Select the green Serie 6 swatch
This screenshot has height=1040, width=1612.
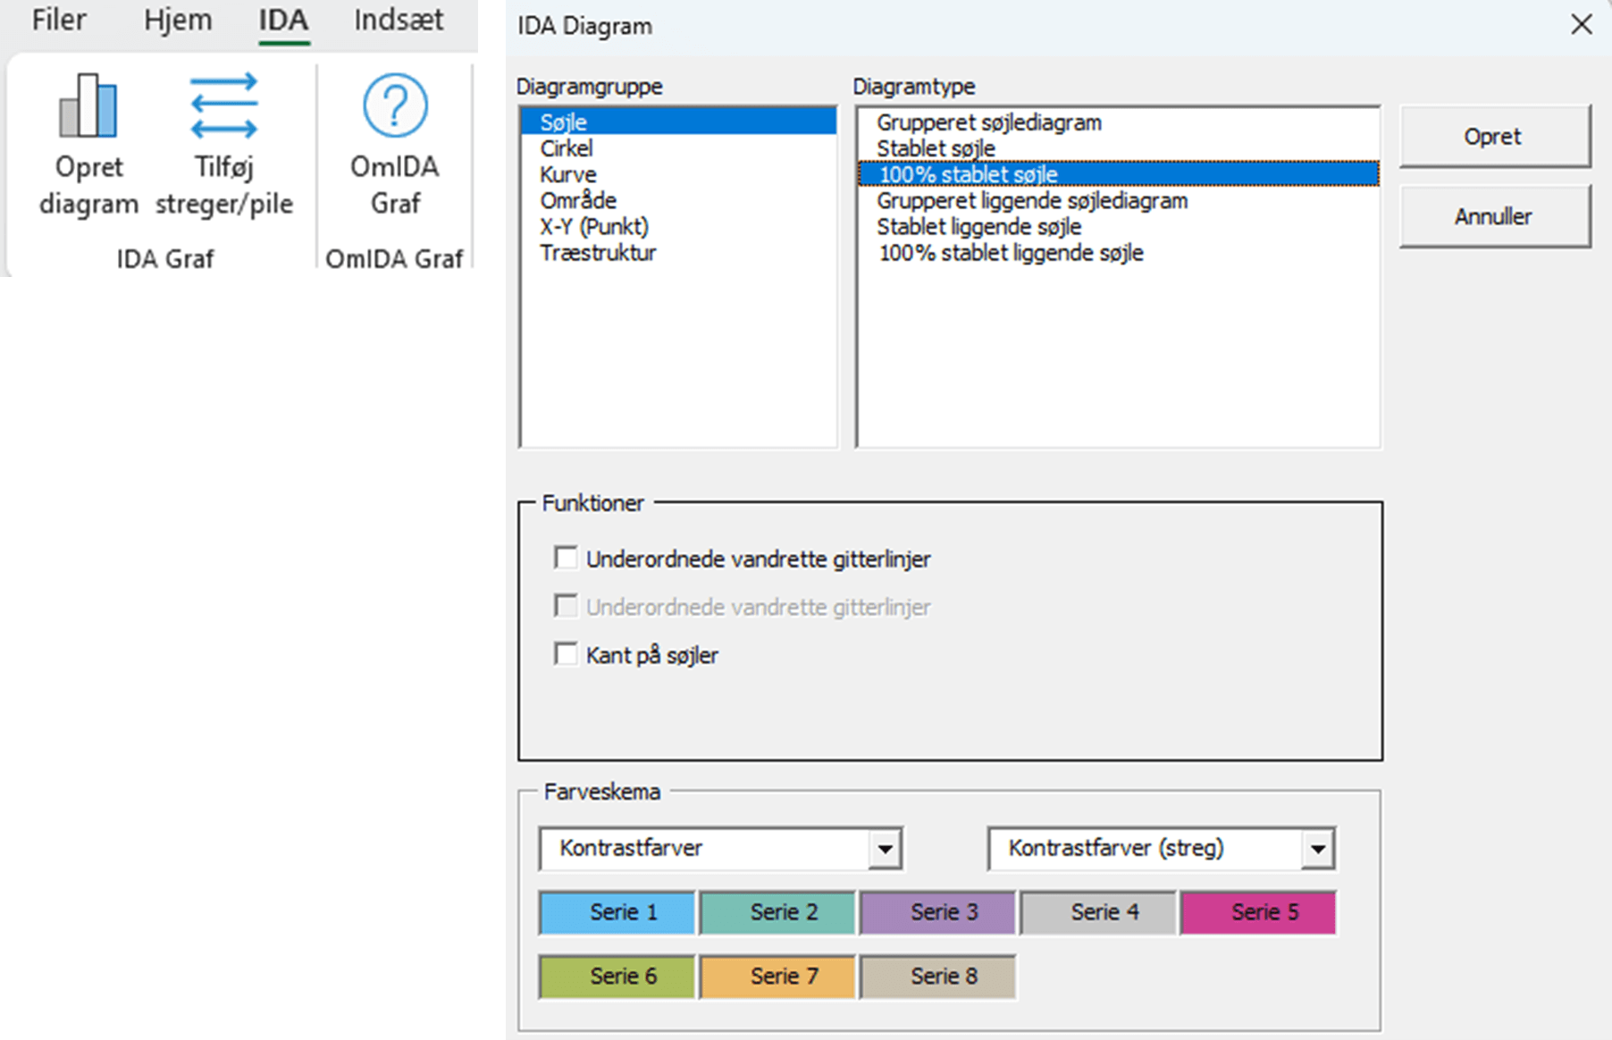(616, 976)
